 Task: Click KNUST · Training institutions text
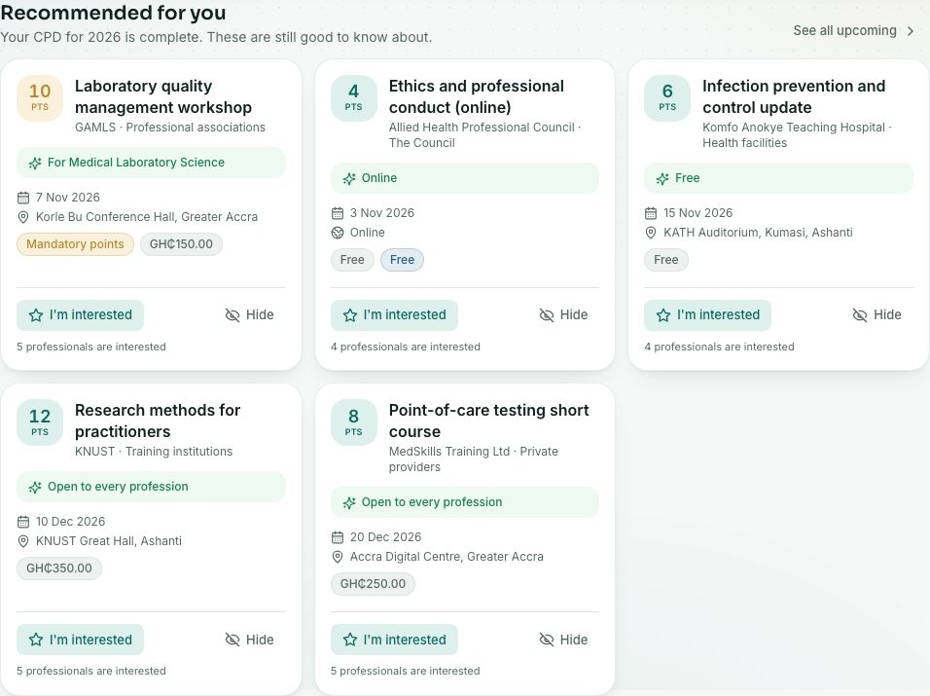154,452
